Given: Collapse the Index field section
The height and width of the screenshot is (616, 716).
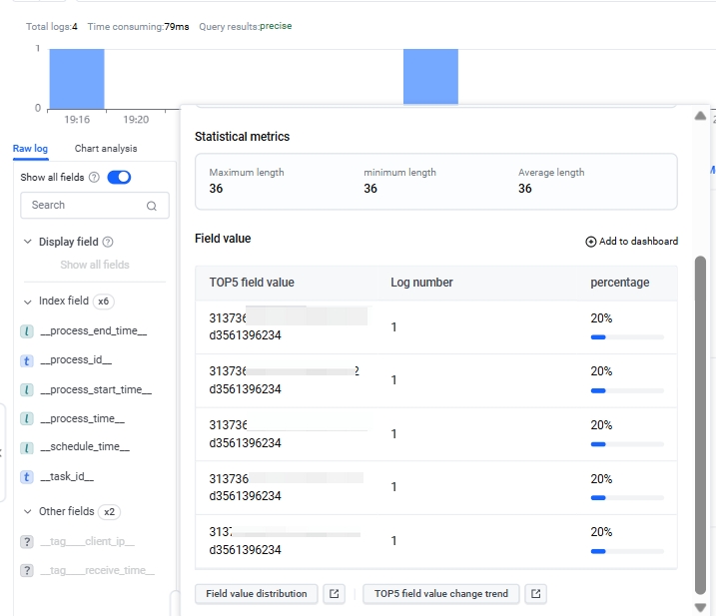Looking at the screenshot, I should (x=28, y=302).
